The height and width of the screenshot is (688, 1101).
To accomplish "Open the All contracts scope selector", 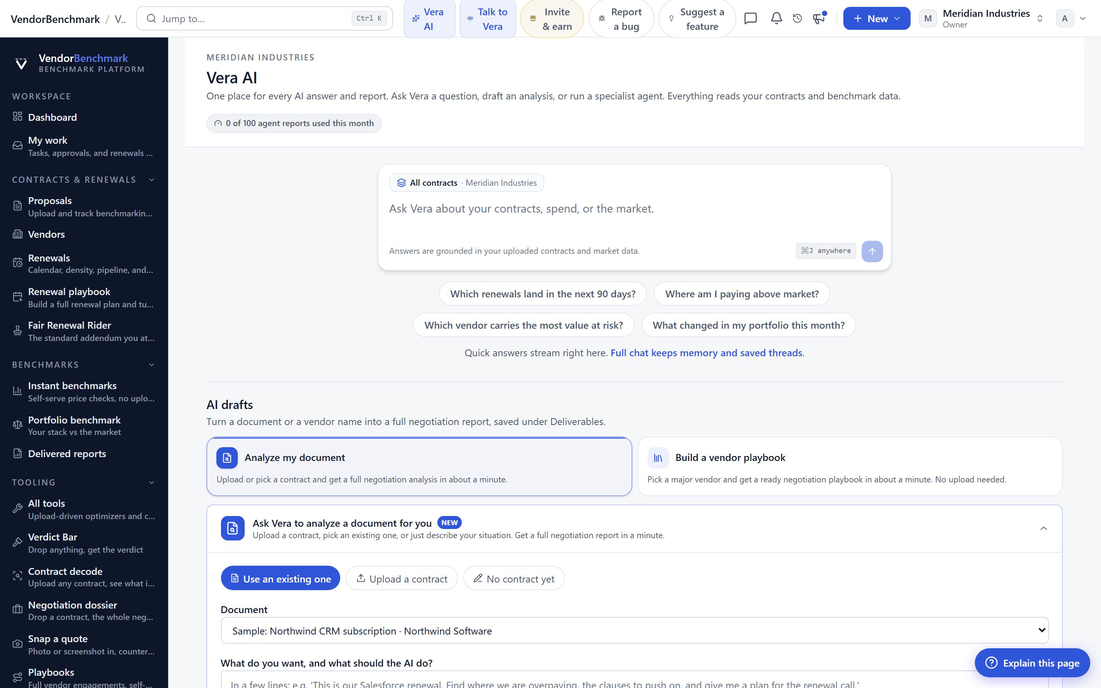I will 466,183.
